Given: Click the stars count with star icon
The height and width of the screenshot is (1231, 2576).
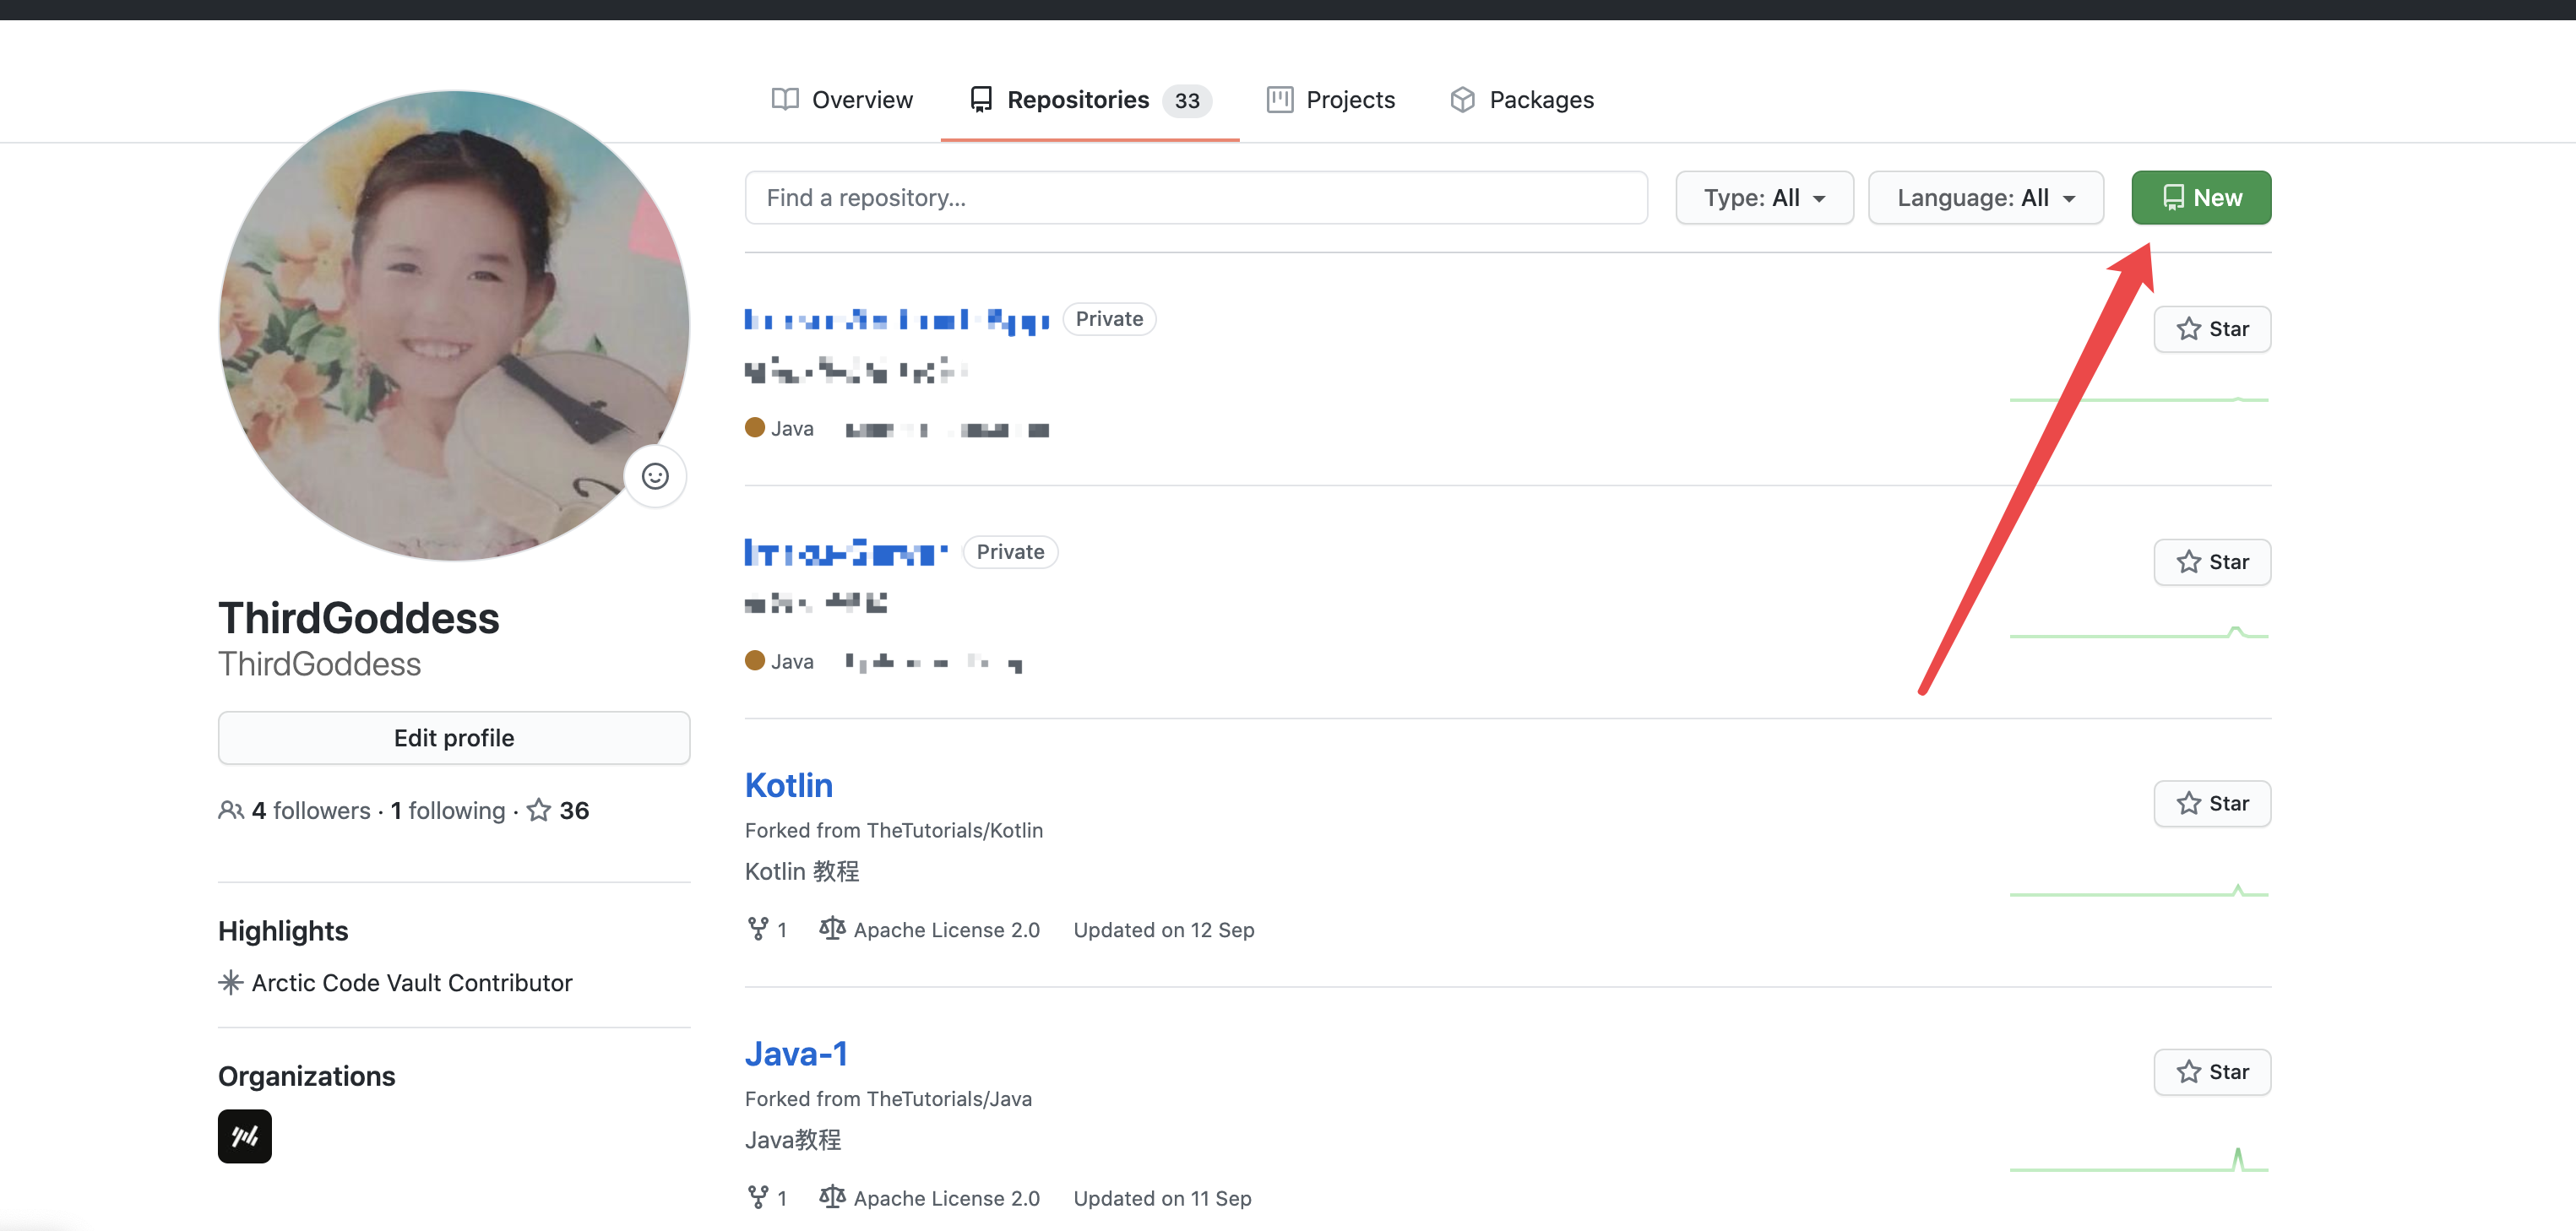Looking at the screenshot, I should click(558, 810).
